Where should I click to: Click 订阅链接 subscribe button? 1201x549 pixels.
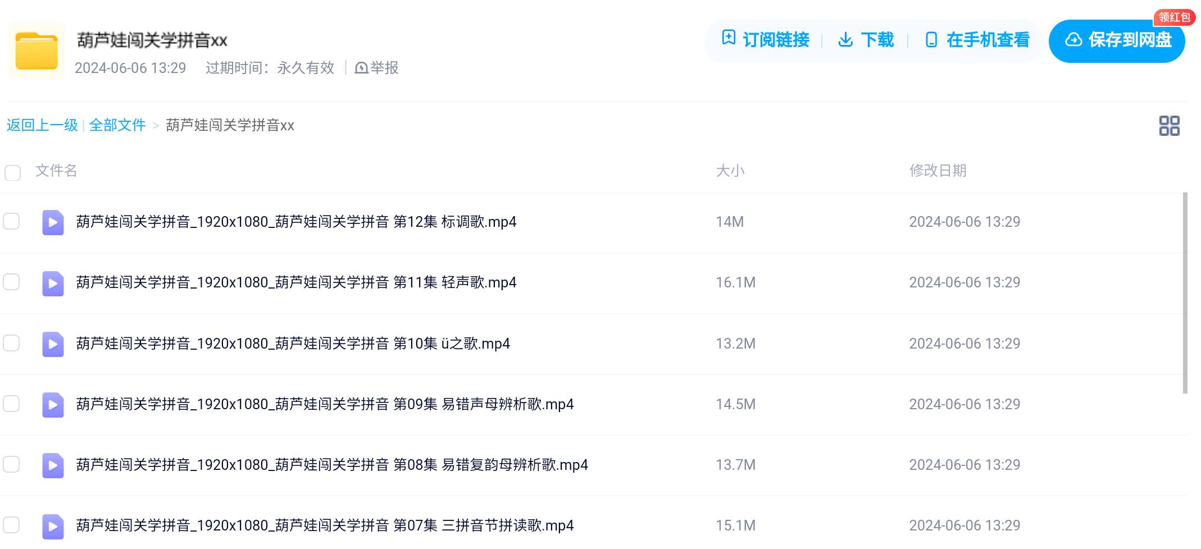coord(765,39)
